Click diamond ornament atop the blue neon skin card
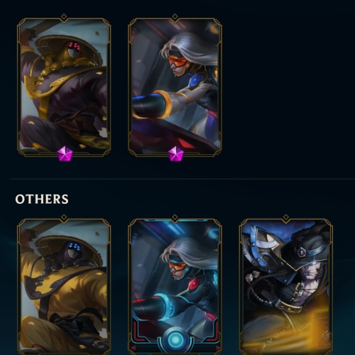Viewport: 355px width, 355px height. [175, 217]
